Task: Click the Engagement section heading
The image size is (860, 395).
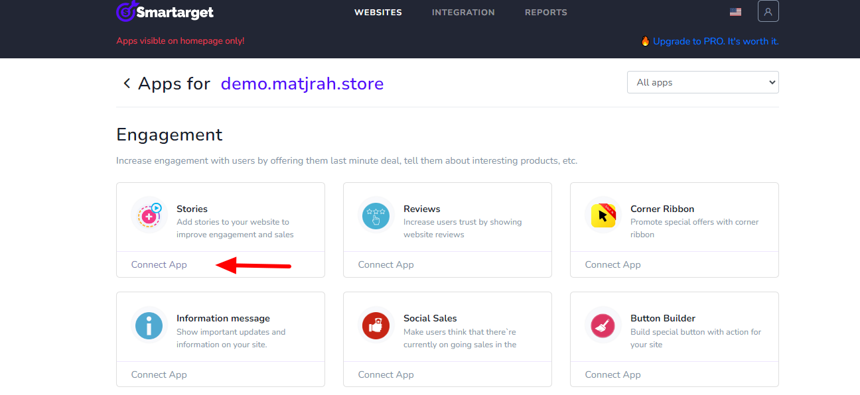Action: tap(169, 135)
